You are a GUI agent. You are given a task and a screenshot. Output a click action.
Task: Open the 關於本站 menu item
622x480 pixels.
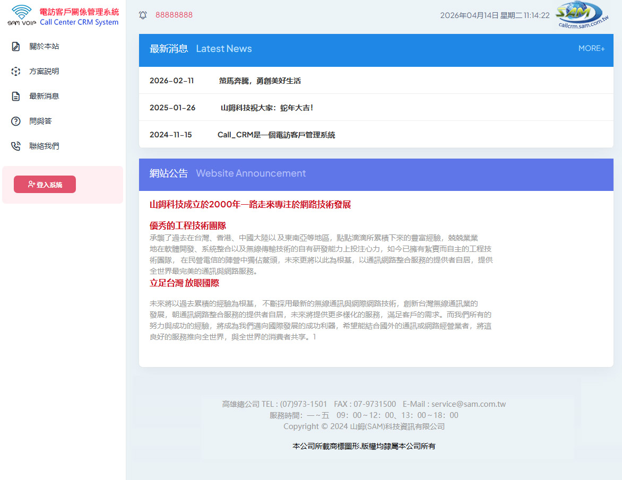tap(44, 47)
